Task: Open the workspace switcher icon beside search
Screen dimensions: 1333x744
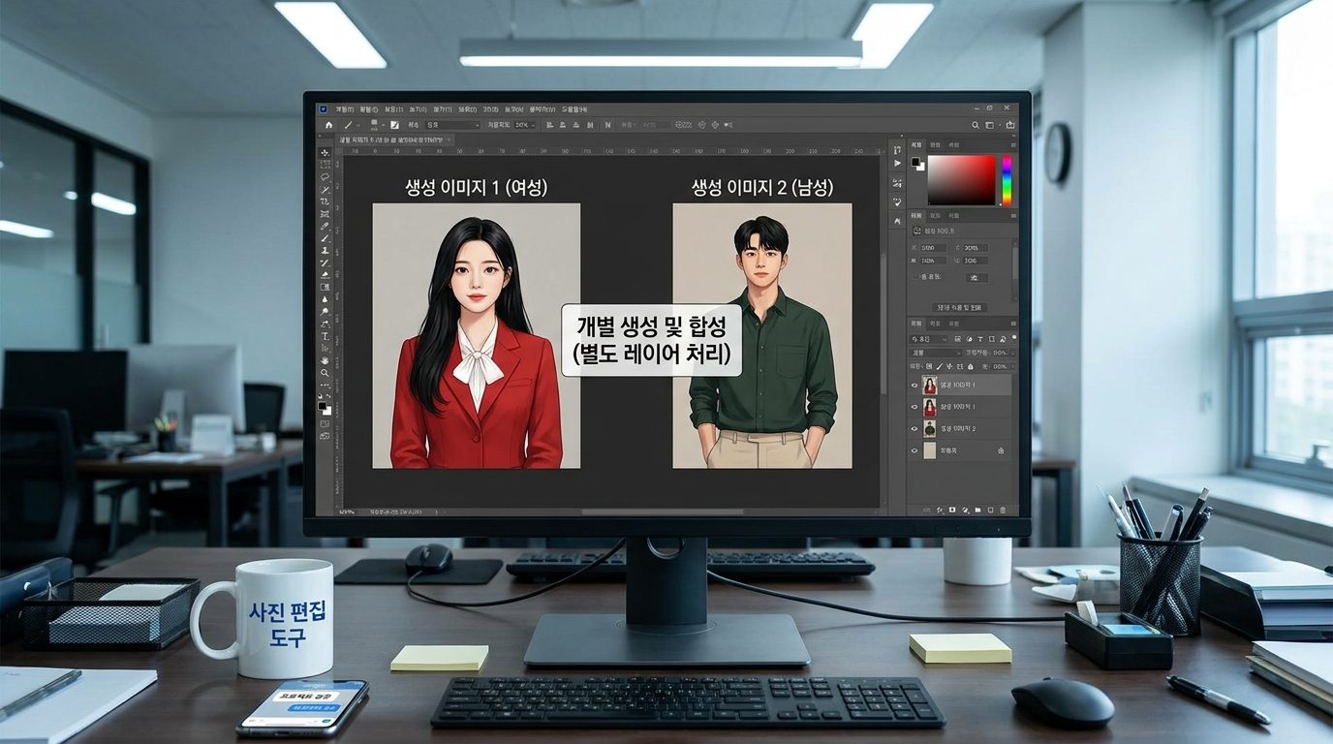Action: (990, 125)
